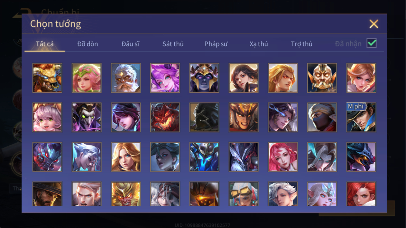The width and height of the screenshot is (406, 228).
Task: Choose the pink-haired flower crown hero
Action: click(87, 78)
